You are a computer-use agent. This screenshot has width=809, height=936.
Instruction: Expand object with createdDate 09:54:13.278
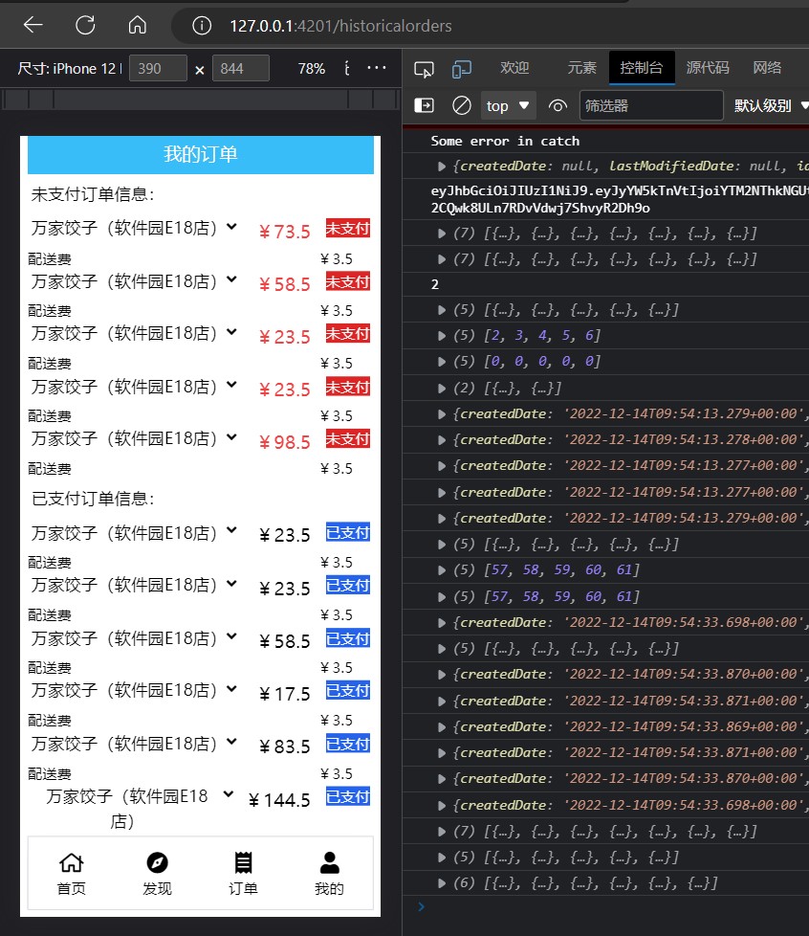click(x=442, y=440)
